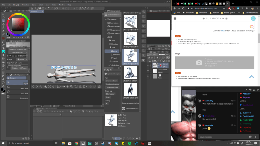Toggle visibility eye of the 3D layer

[x=148, y=65]
